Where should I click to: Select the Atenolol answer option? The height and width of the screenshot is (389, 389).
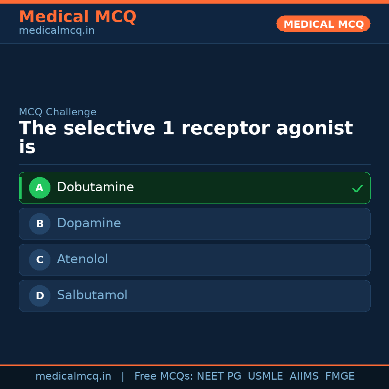tap(194, 260)
